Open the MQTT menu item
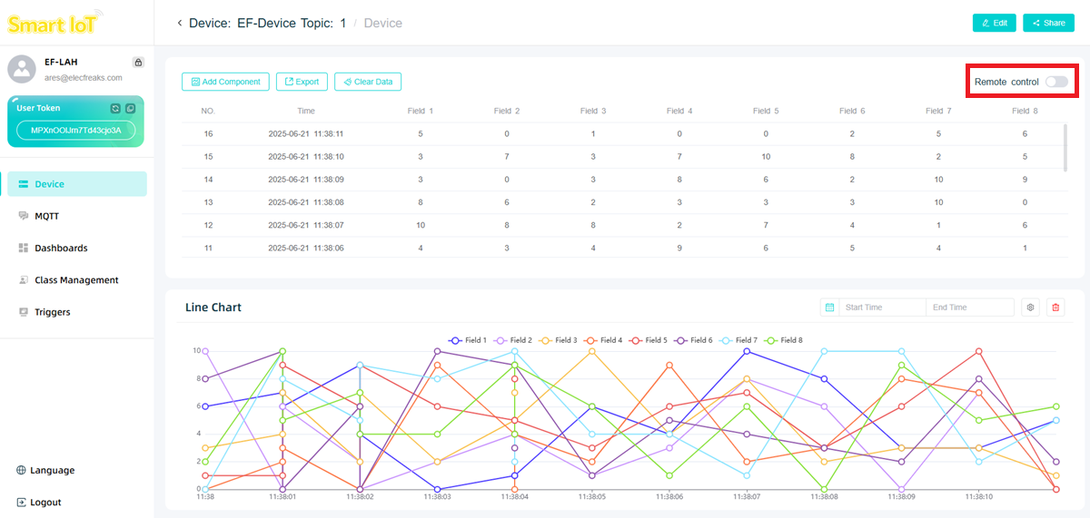The image size is (1090, 518). 46,216
